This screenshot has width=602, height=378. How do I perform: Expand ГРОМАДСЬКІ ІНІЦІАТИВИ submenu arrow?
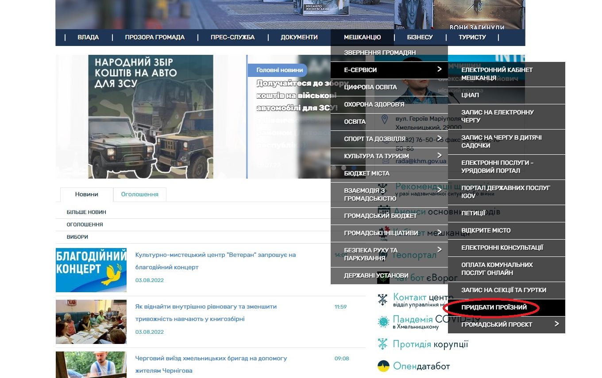[x=439, y=233]
